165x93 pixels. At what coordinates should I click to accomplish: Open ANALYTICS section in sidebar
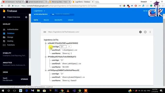tap(14, 64)
